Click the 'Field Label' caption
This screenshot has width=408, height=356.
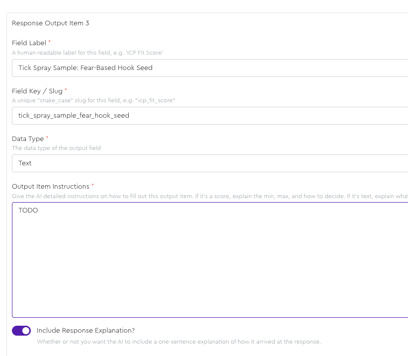tap(29, 43)
